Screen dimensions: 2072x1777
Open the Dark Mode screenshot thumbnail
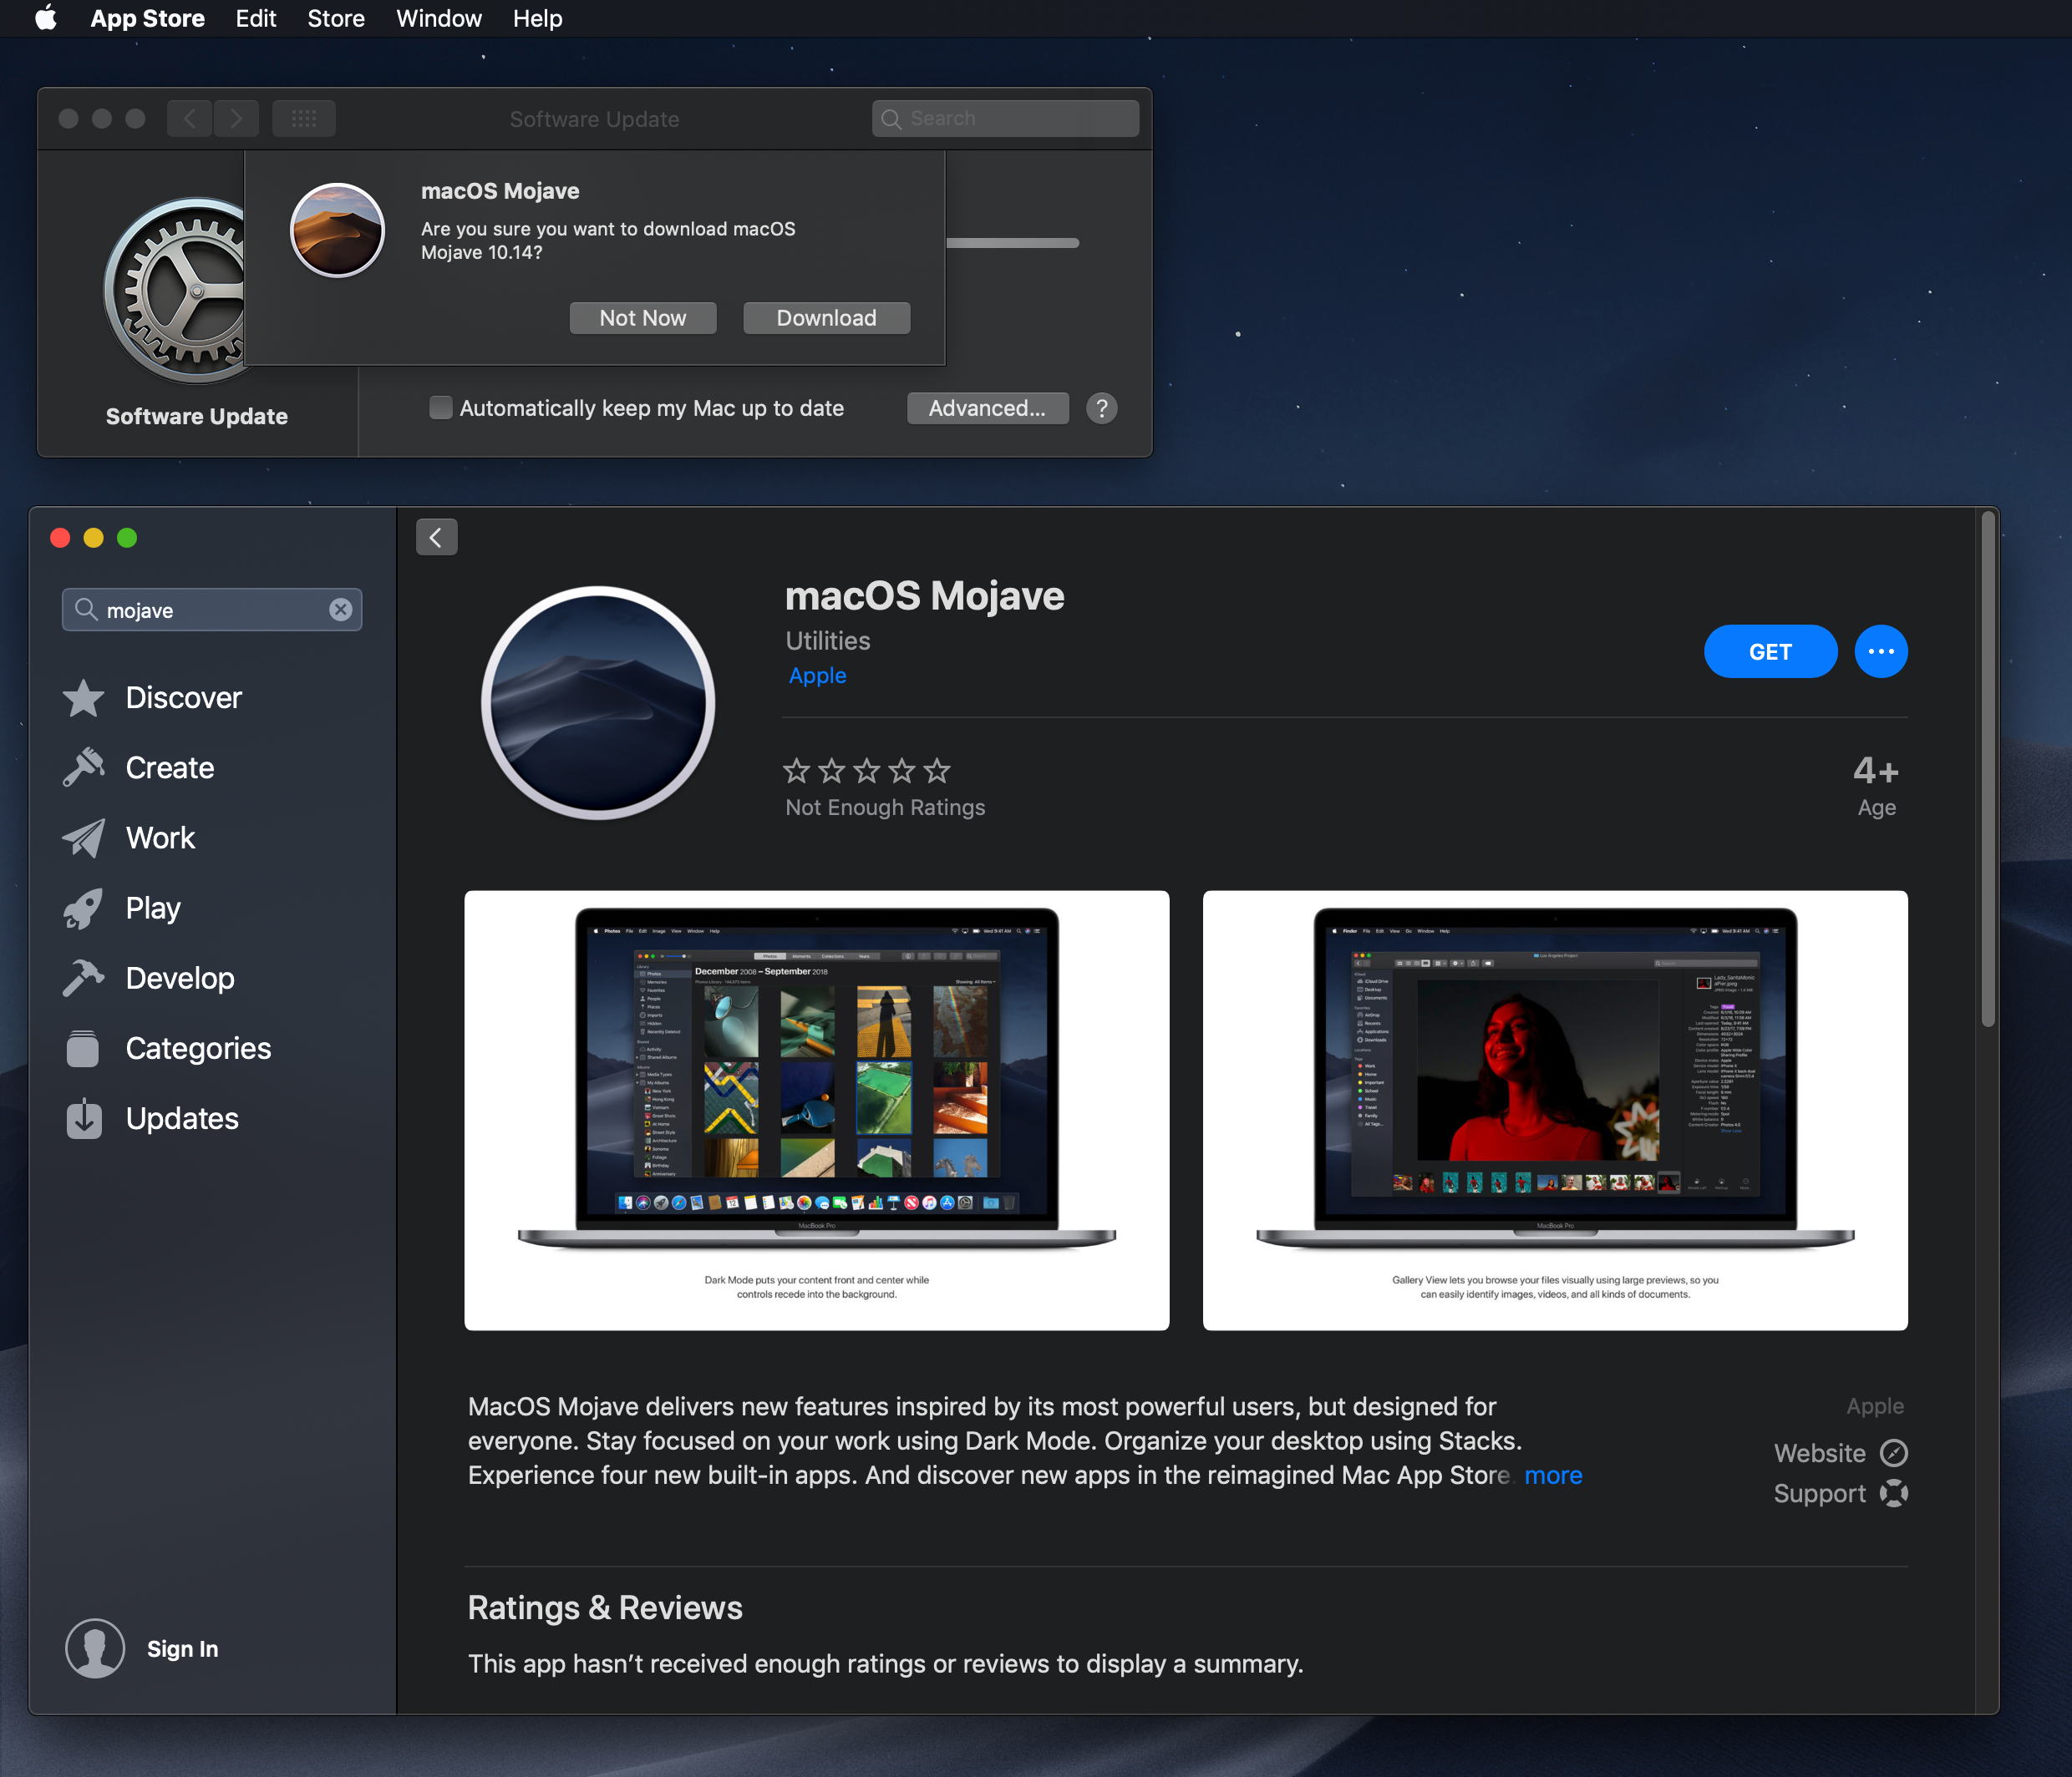click(x=816, y=1110)
